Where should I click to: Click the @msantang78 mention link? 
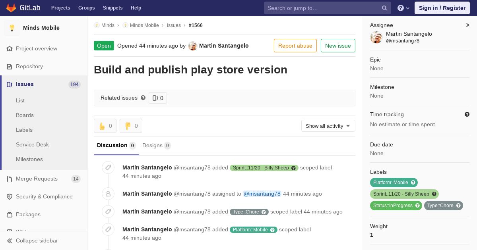click(262, 194)
